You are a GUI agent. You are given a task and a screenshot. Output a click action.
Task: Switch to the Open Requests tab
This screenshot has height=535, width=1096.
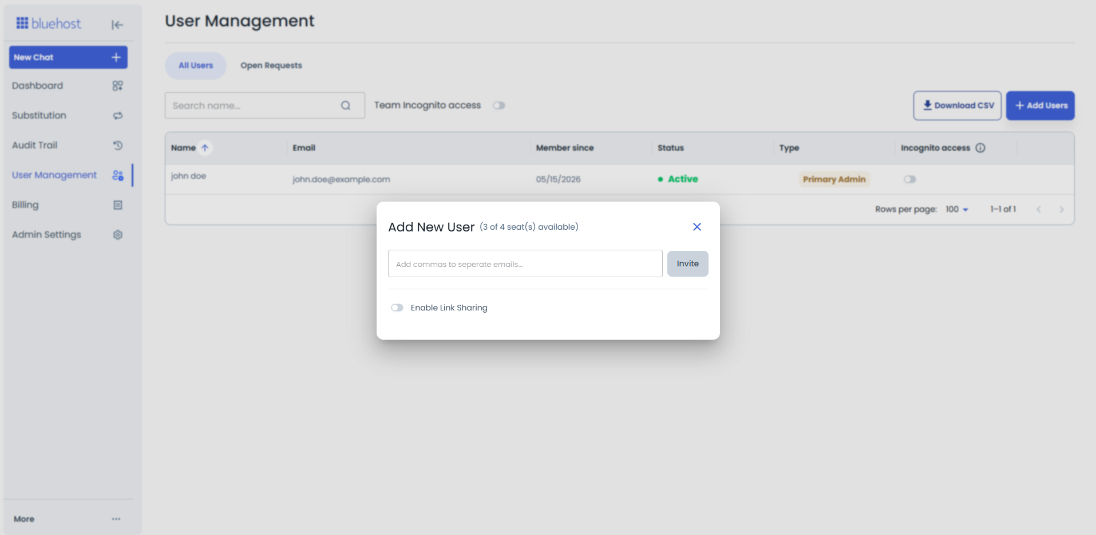[x=271, y=66]
